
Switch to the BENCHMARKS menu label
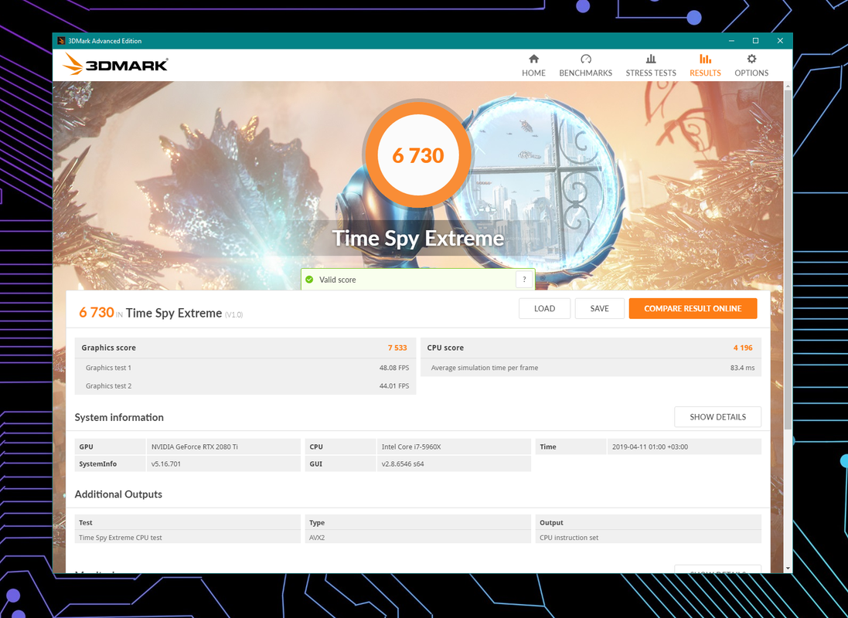coord(586,73)
